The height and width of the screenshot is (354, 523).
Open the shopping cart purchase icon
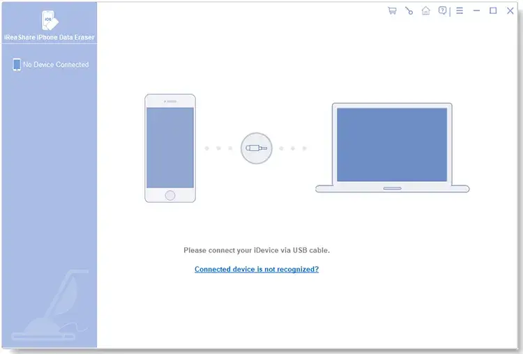[392, 11]
